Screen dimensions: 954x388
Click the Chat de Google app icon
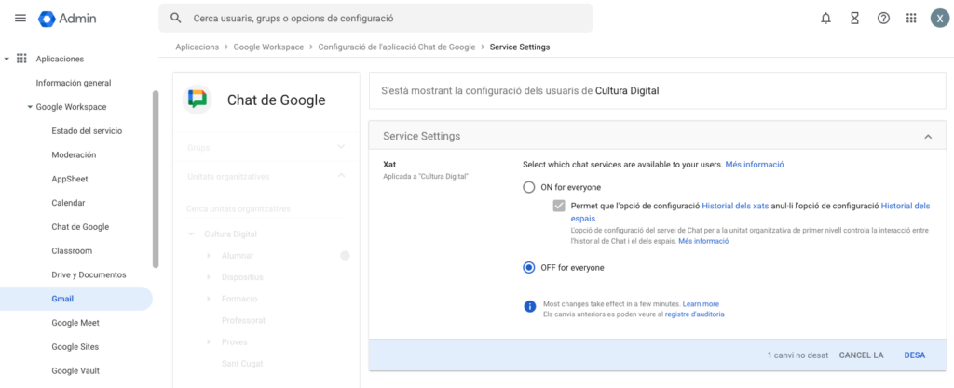click(x=198, y=100)
